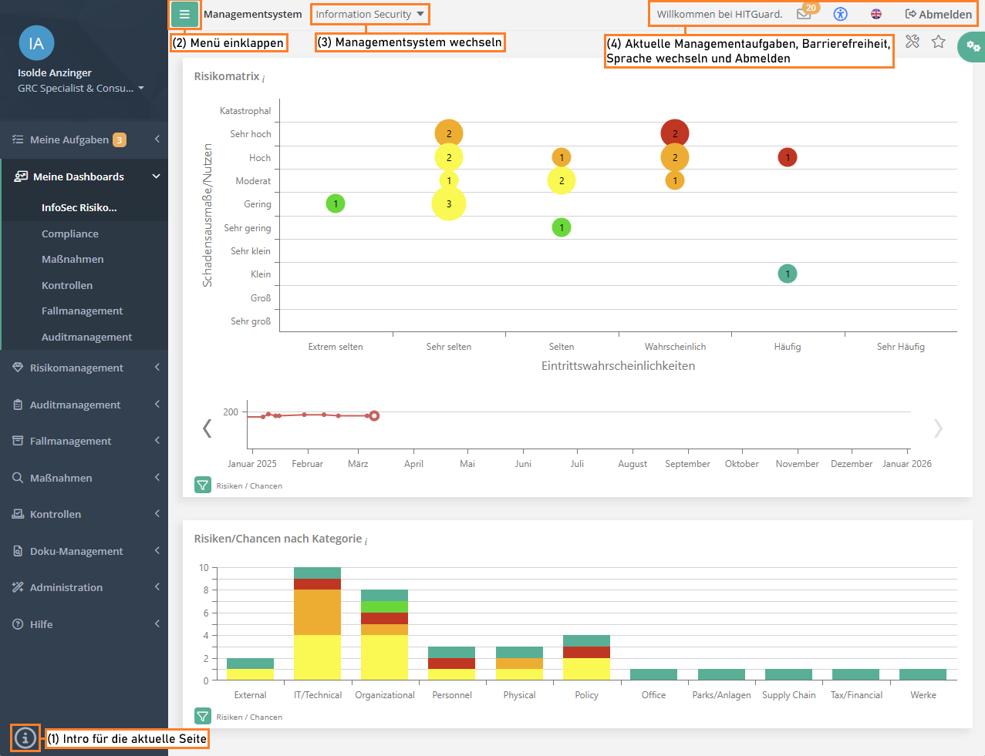
Task: Open the accessibility options icon
Action: (x=840, y=14)
